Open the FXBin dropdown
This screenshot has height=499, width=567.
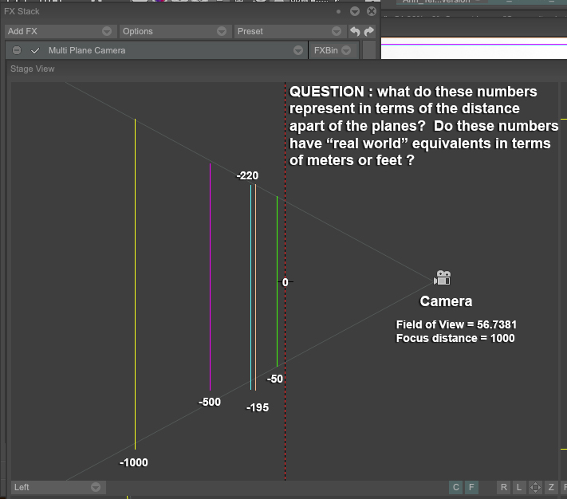tap(333, 50)
